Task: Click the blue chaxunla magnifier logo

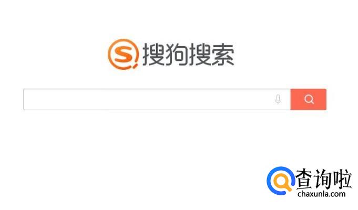Action: 281,181
